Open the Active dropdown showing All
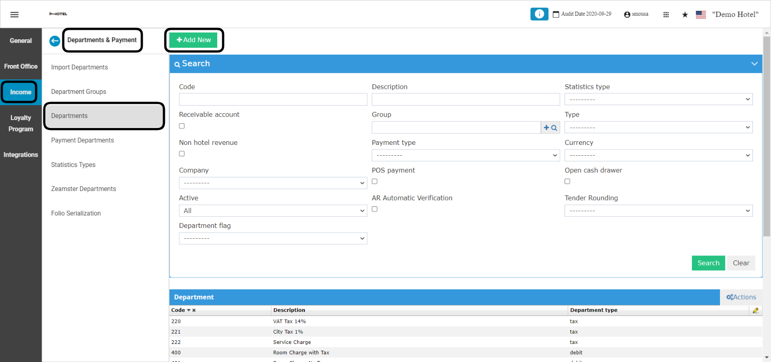This screenshot has width=771, height=362. coord(273,211)
